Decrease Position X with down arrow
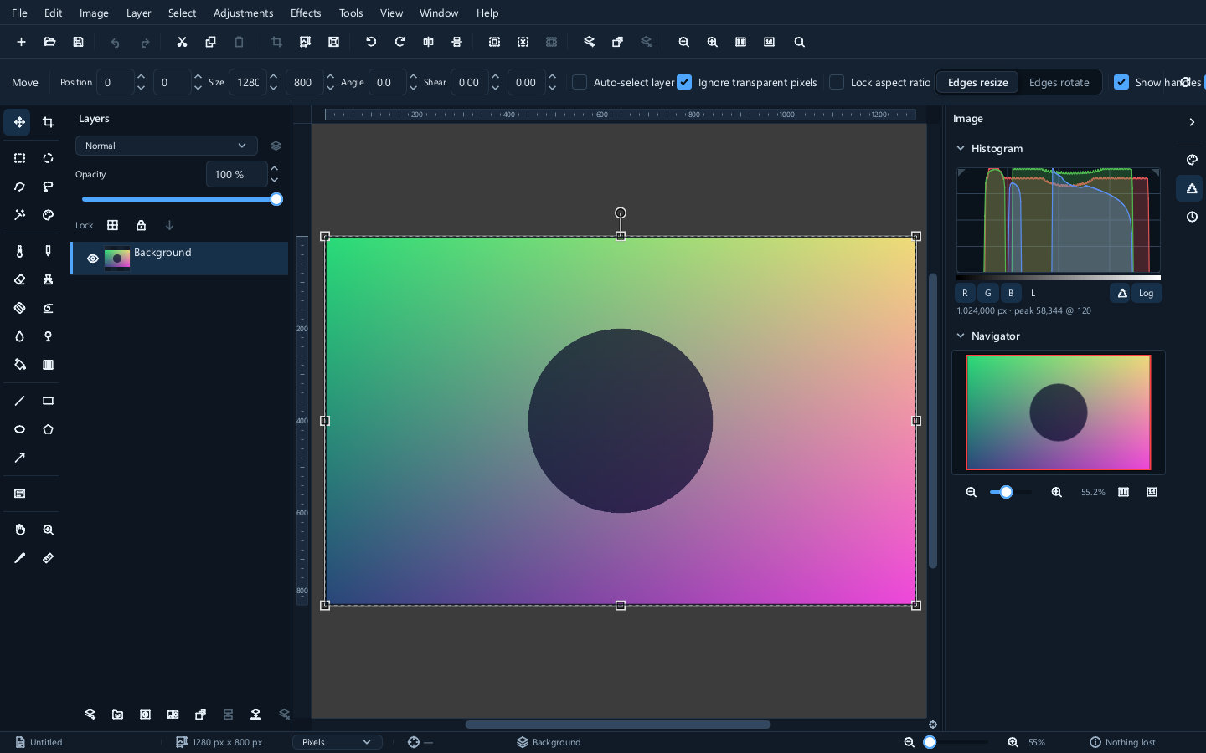Image resolution: width=1206 pixels, height=753 pixels. coord(141,88)
